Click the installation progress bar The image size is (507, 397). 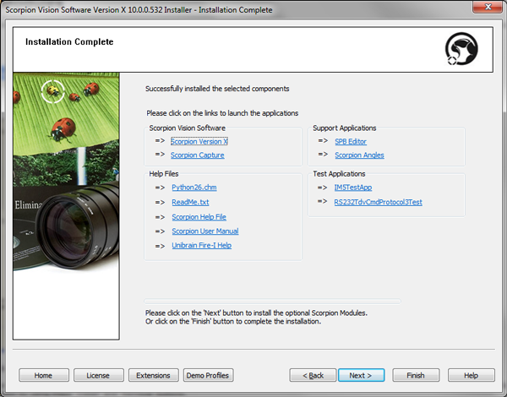point(272,302)
